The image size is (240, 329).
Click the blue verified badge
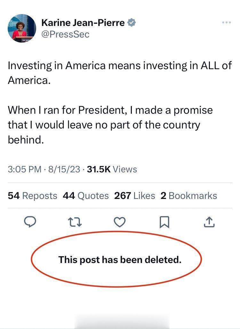pyautogui.click(x=132, y=23)
